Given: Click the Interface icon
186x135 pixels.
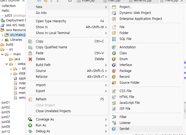Looking at the screenshot, I should [x=114, y=65].
